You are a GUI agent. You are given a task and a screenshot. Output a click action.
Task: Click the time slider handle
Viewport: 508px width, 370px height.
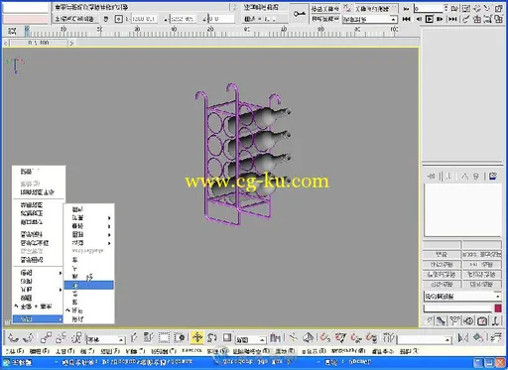coord(39,43)
